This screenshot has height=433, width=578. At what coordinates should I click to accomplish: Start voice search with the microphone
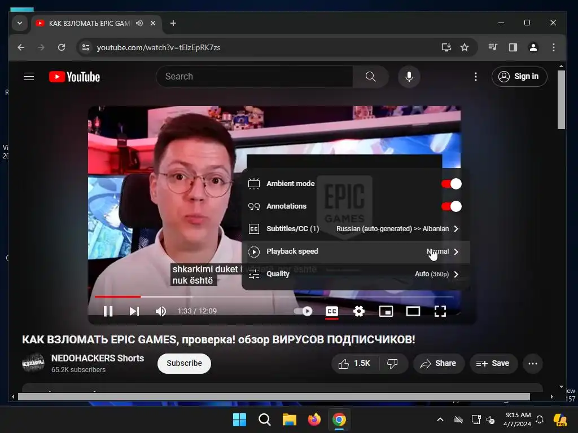click(409, 77)
